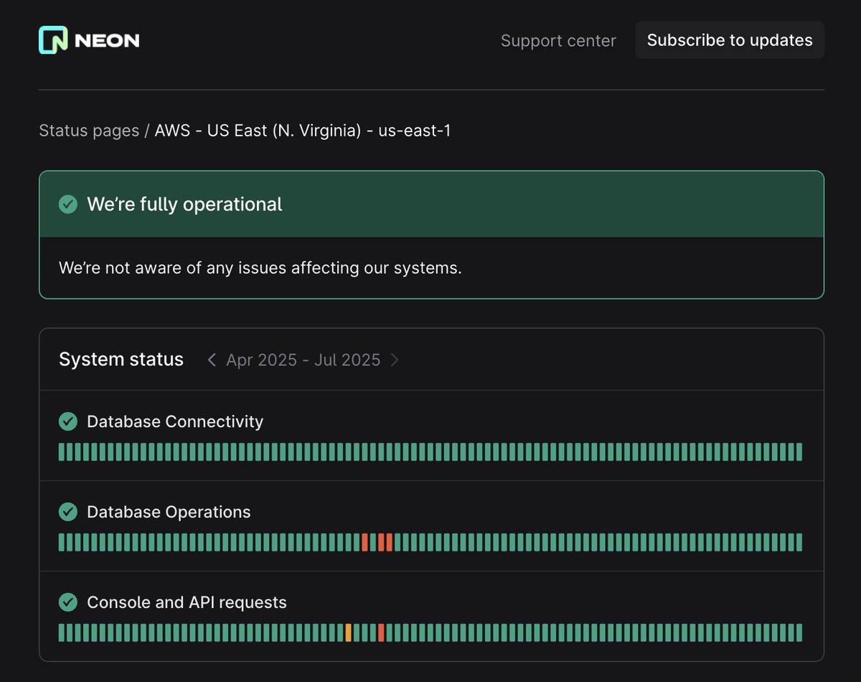Click the first red Database Operations bar
This screenshot has width=861, height=682.
tap(364, 542)
